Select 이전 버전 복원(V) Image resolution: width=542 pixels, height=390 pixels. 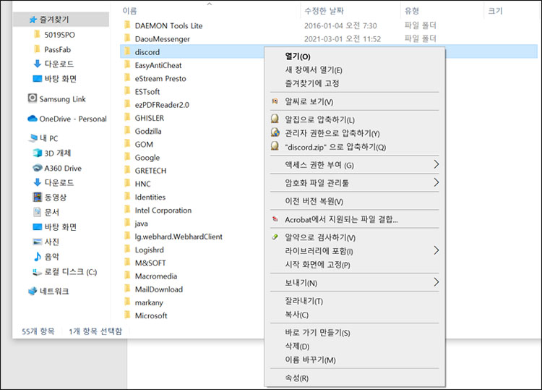point(314,201)
